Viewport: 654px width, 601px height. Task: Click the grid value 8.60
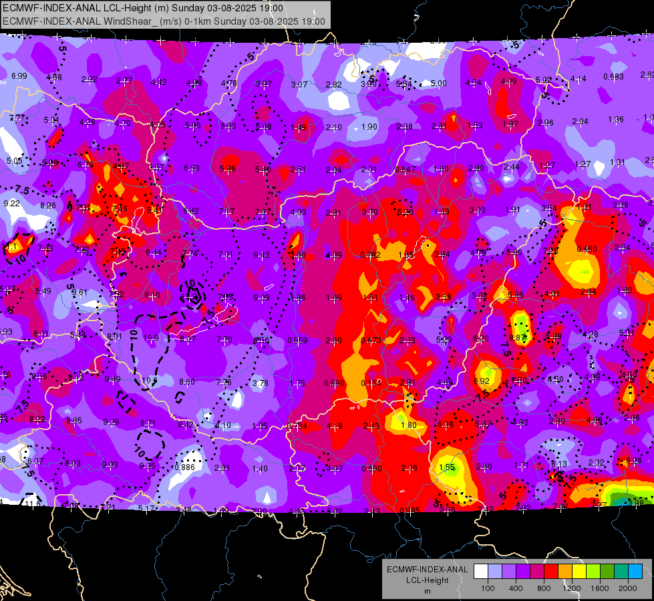tap(187, 381)
